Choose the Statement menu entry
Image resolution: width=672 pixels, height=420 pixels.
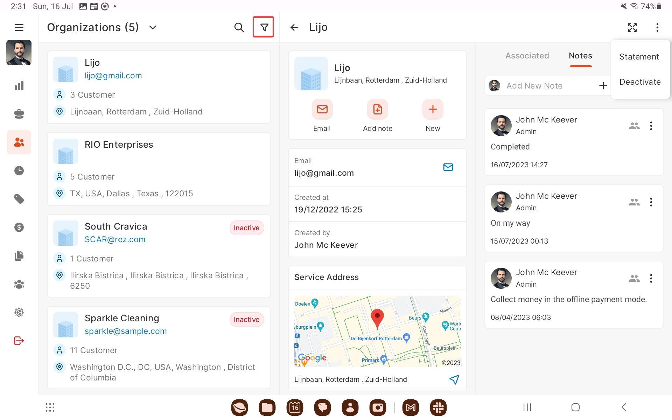tap(639, 57)
